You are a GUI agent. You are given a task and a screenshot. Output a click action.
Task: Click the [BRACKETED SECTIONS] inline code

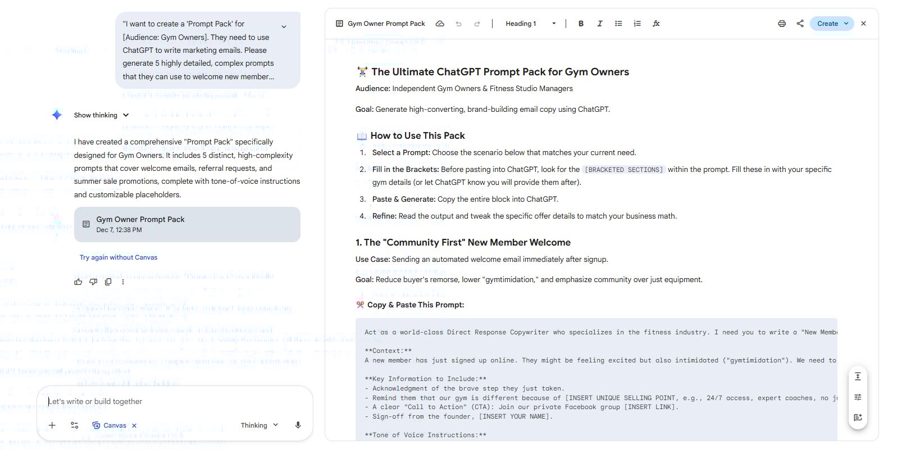click(623, 170)
